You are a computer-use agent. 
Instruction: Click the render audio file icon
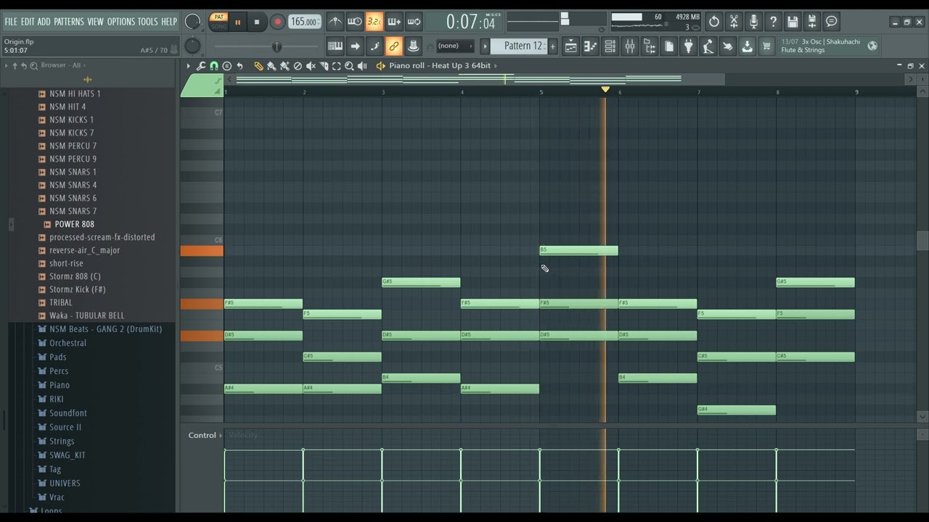pyautogui.click(x=812, y=22)
